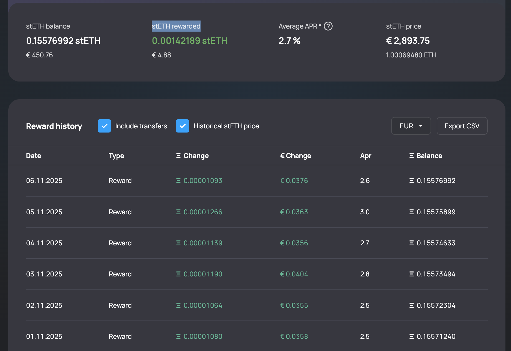Select the 02.11.2025 reward row date
This screenshot has height=351, width=511.
(44, 305)
